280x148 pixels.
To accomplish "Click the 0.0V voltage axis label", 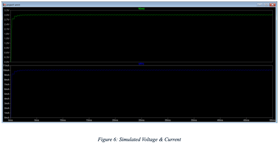I will [x=7, y=62].
